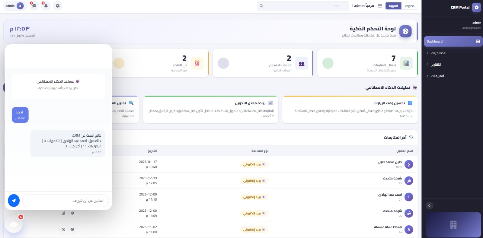Click التاريخ column header
The image size is (483, 238).
152,151
